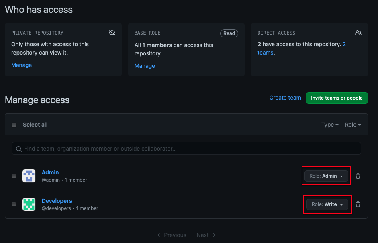Open Manage link under Base Role
The height and width of the screenshot is (243, 378).
click(x=145, y=66)
